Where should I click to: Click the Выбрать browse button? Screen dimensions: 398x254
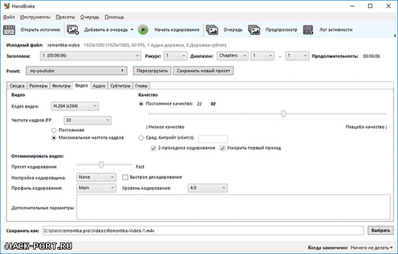coord(381,230)
